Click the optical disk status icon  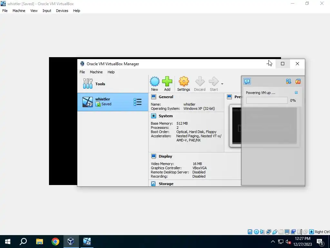(x=256, y=232)
